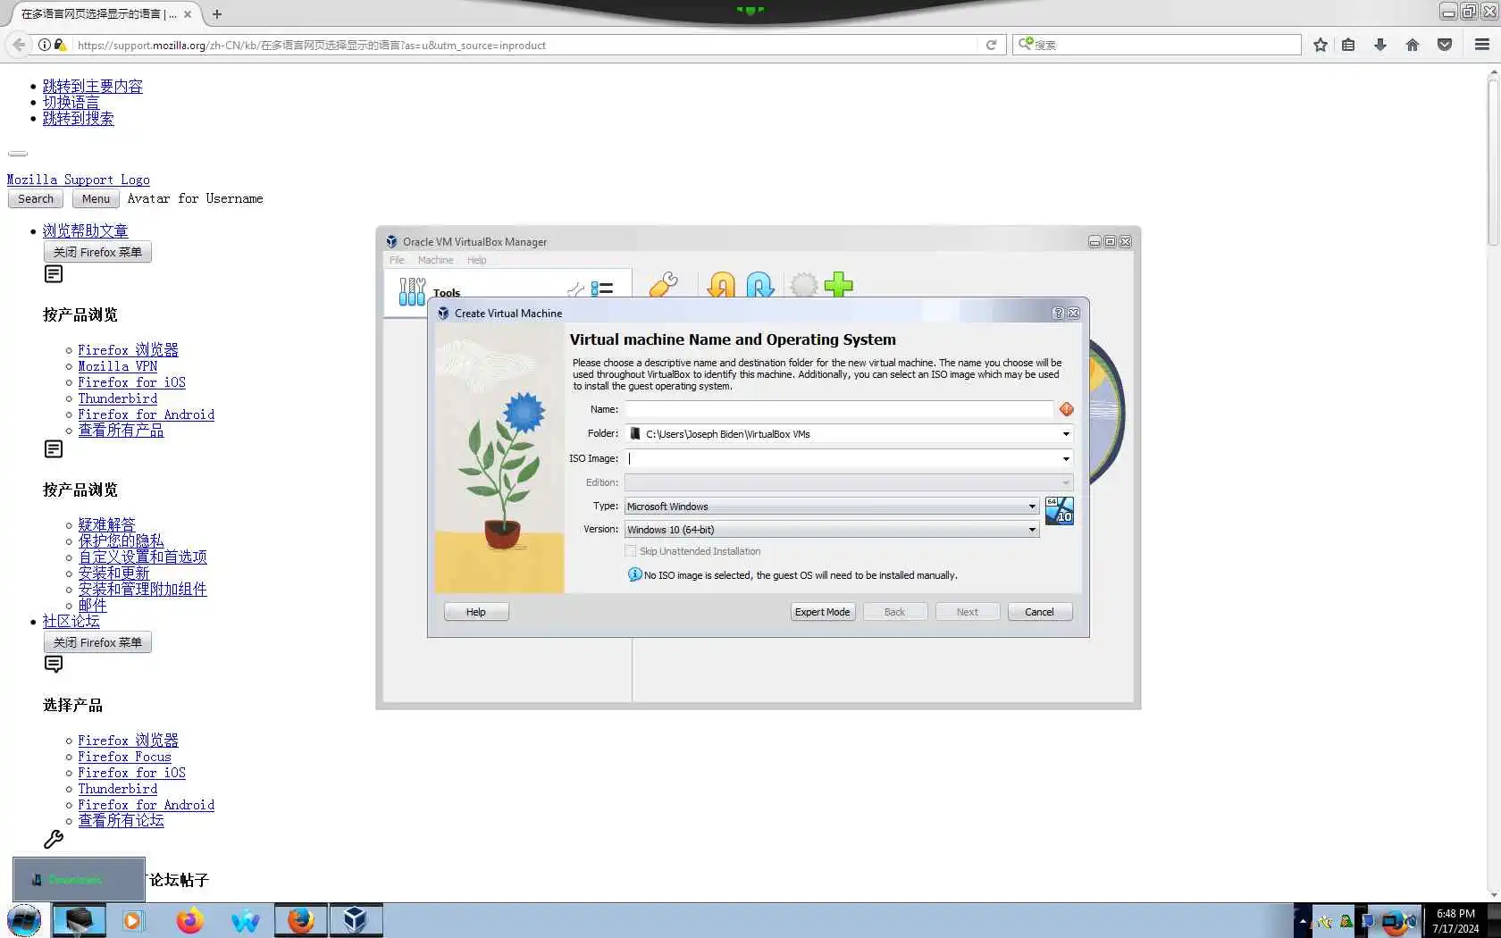Image resolution: width=1501 pixels, height=938 pixels.
Task: Open search engine selector in Firefox search box
Action: point(1026,44)
